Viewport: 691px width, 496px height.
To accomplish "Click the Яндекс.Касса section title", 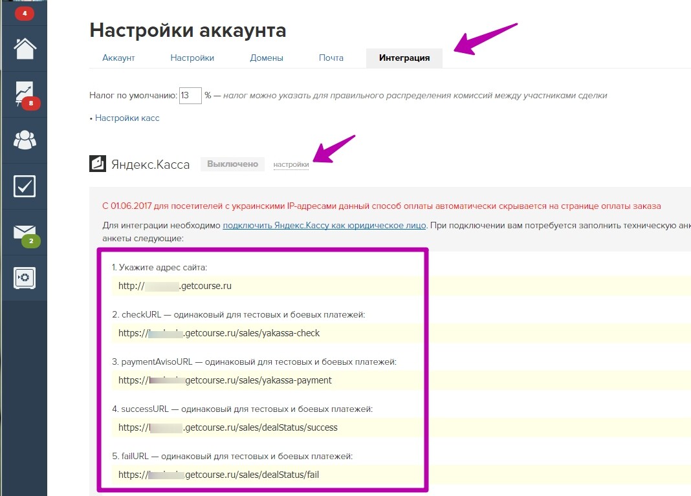I will (x=150, y=164).
